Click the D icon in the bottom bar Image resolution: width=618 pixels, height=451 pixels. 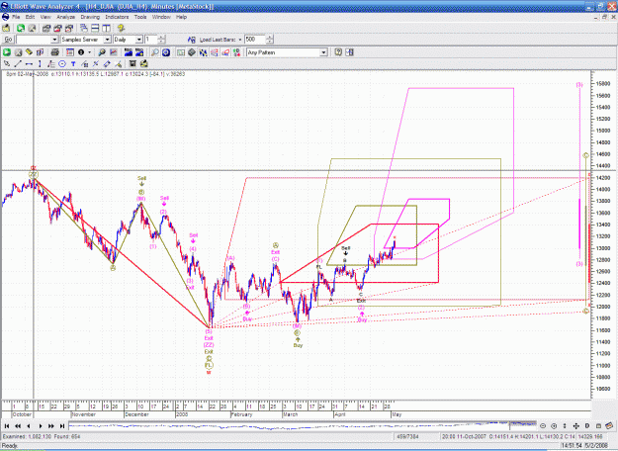pos(587,426)
